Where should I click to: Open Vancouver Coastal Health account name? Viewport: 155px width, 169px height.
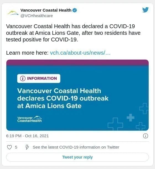pyautogui.click(x=46, y=10)
